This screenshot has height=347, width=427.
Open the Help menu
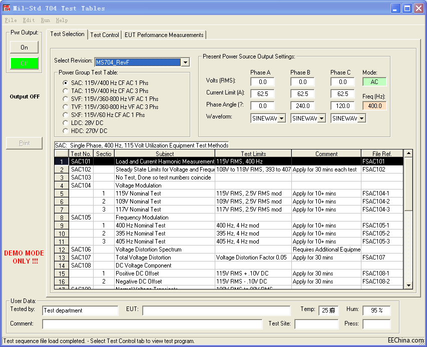coord(62,20)
